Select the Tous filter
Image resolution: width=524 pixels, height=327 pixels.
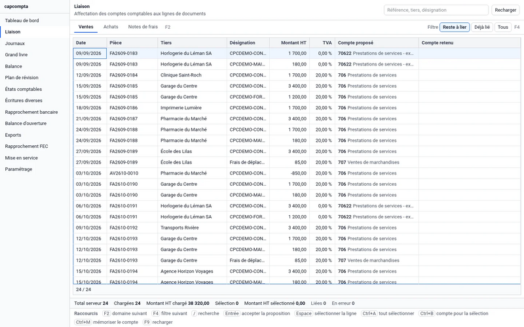[502, 27]
